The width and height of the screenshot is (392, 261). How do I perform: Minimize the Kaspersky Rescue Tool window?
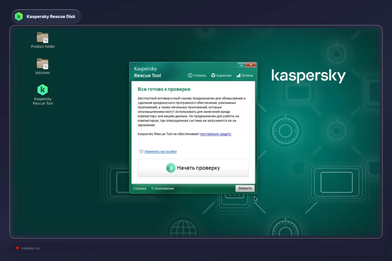click(x=241, y=65)
